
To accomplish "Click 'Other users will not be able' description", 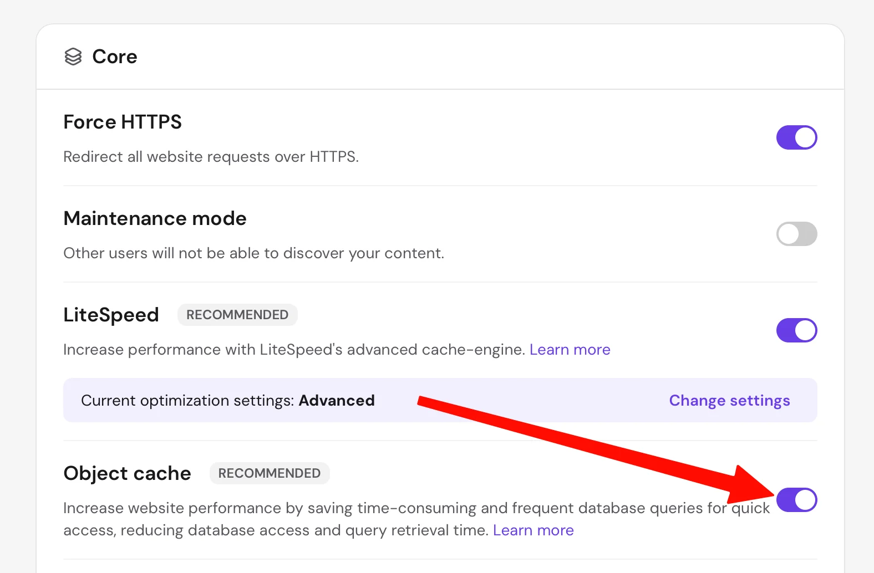I will coord(253,253).
